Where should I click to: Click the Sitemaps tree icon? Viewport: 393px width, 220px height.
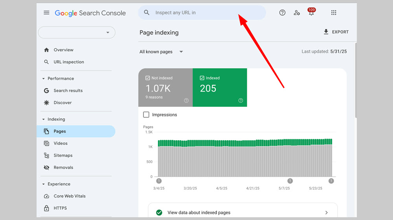coord(46,155)
